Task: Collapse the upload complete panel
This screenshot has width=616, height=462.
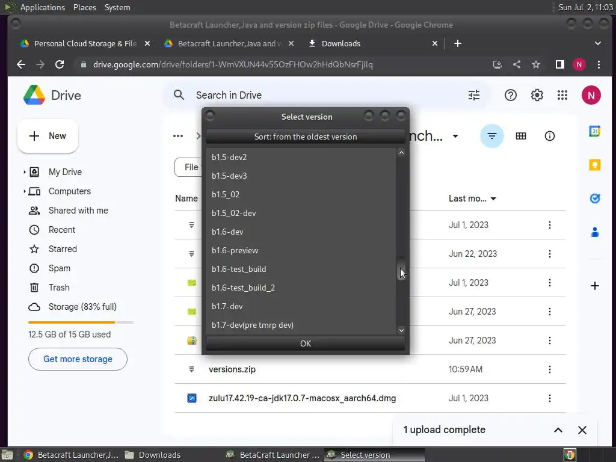Action: point(558,430)
